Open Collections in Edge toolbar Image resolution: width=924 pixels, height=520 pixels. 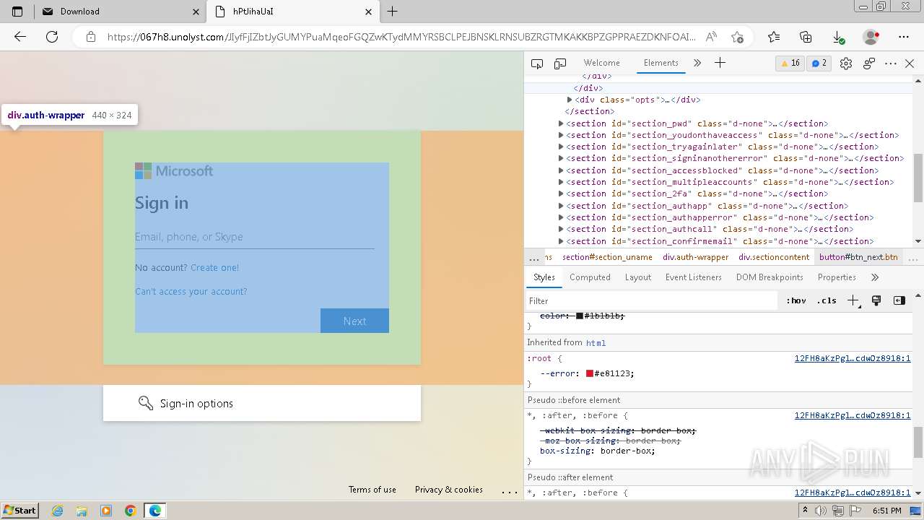click(x=806, y=37)
